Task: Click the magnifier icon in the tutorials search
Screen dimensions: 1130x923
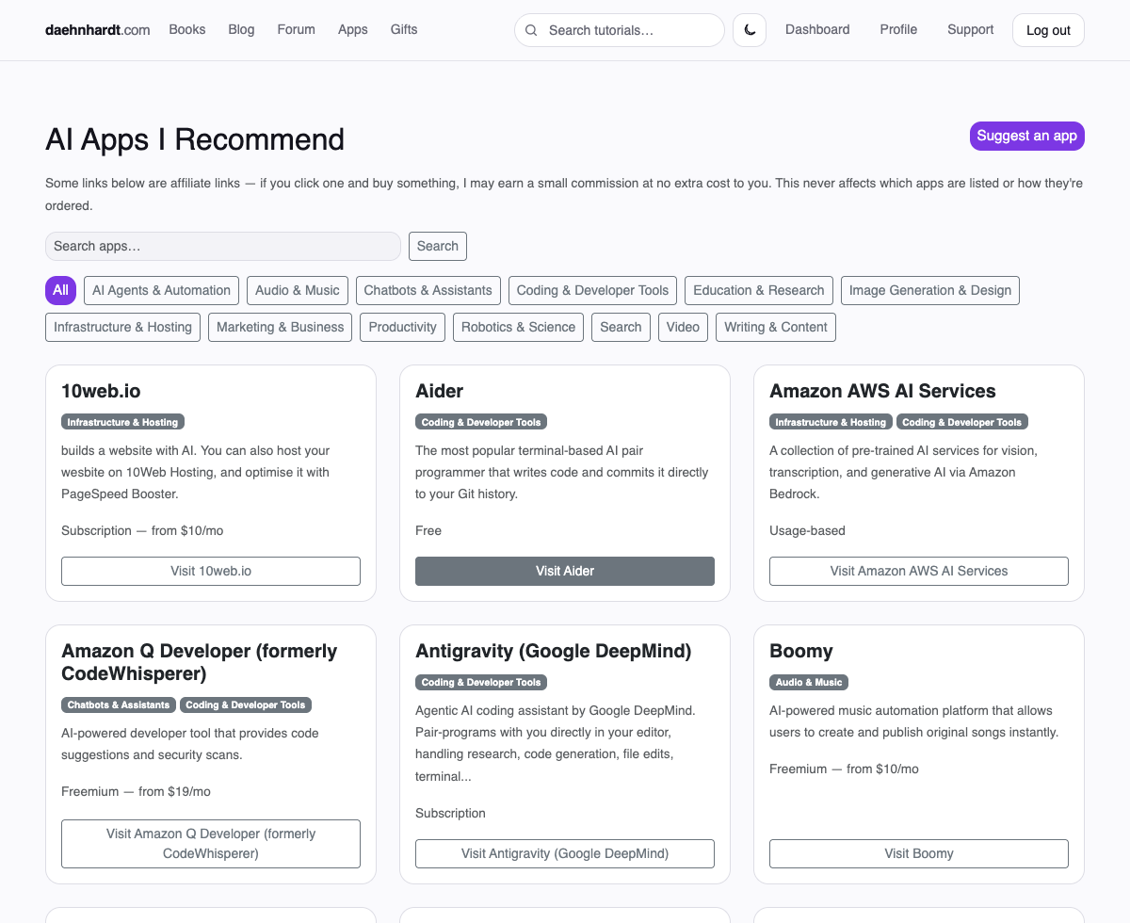Action: [531, 30]
